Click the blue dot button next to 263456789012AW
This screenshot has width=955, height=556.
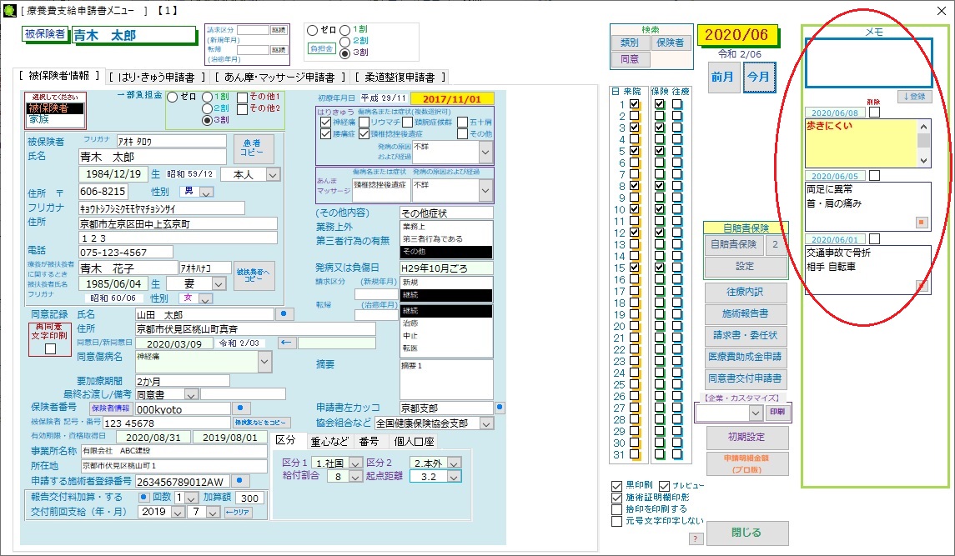click(240, 481)
